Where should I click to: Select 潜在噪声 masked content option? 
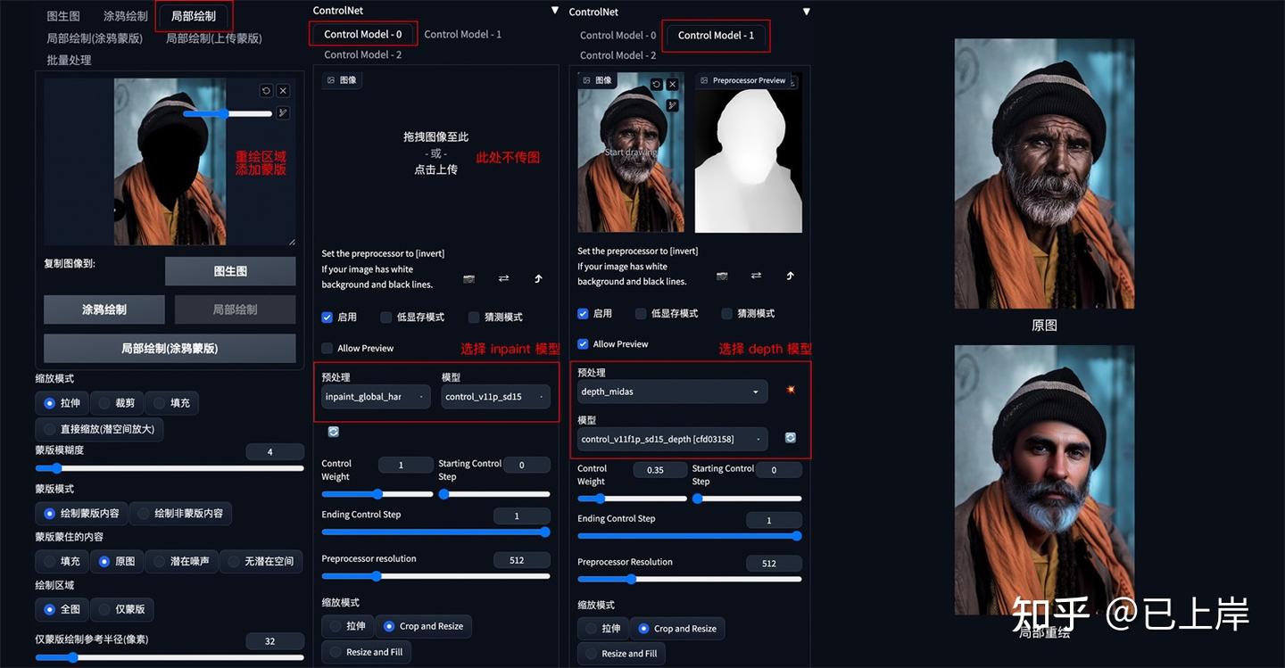coord(181,561)
